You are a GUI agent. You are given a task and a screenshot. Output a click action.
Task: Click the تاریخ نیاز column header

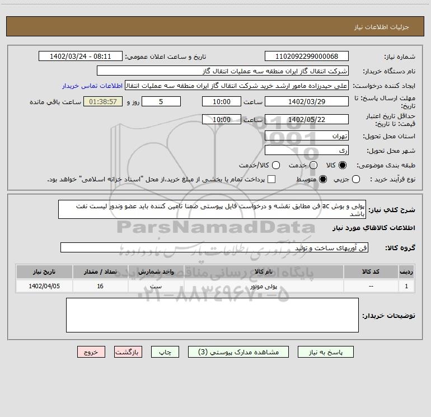click(x=44, y=271)
